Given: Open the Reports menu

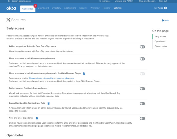Looking at the screenshot, I should (107, 8).
